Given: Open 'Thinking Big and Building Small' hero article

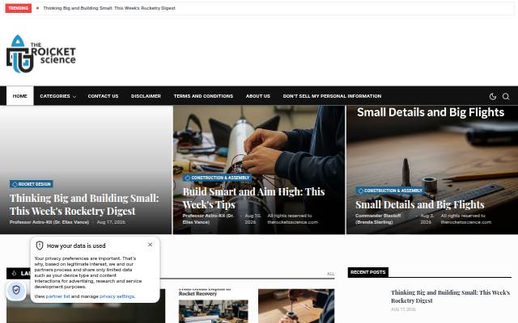Looking at the screenshot, I should (x=84, y=204).
